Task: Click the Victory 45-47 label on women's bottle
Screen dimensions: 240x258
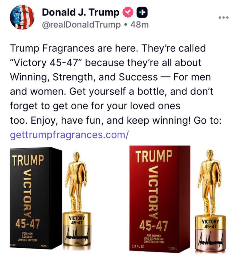Action: click(x=210, y=224)
